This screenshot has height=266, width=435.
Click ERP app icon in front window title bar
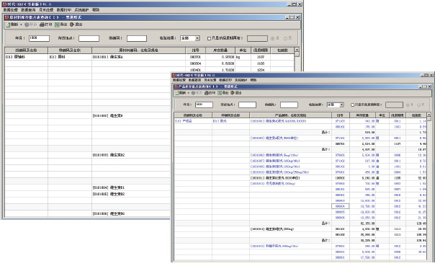[x=174, y=75]
